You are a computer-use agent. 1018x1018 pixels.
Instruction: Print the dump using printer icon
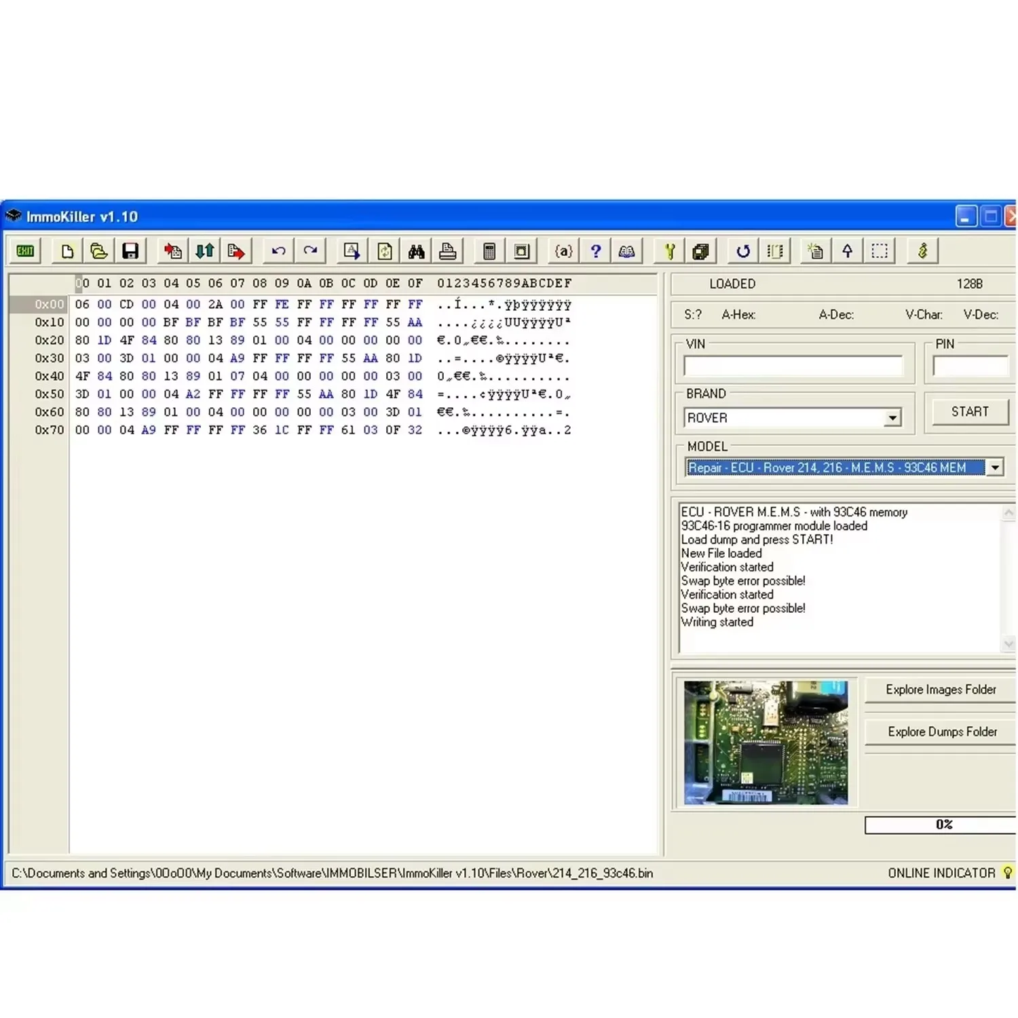[449, 250]
